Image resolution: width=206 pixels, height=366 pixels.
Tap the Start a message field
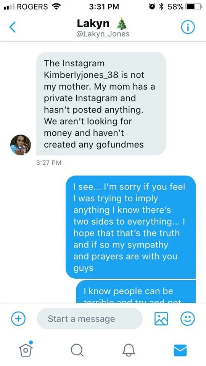(x=90, y=319)
